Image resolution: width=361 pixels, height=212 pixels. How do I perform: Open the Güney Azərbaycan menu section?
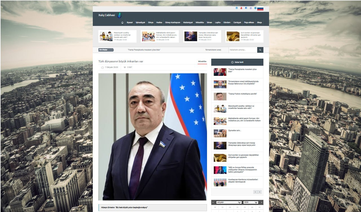[173, 23]
